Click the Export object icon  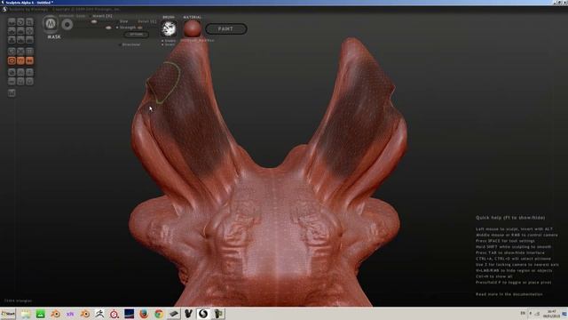[29, 81]
